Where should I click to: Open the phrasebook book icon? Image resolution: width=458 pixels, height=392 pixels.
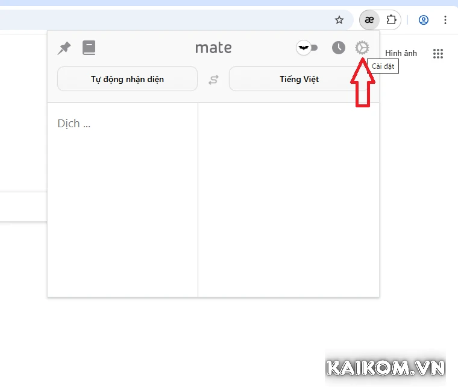89,48
